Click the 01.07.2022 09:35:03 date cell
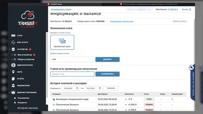This screenshot has height=114, width=203. 107,99
